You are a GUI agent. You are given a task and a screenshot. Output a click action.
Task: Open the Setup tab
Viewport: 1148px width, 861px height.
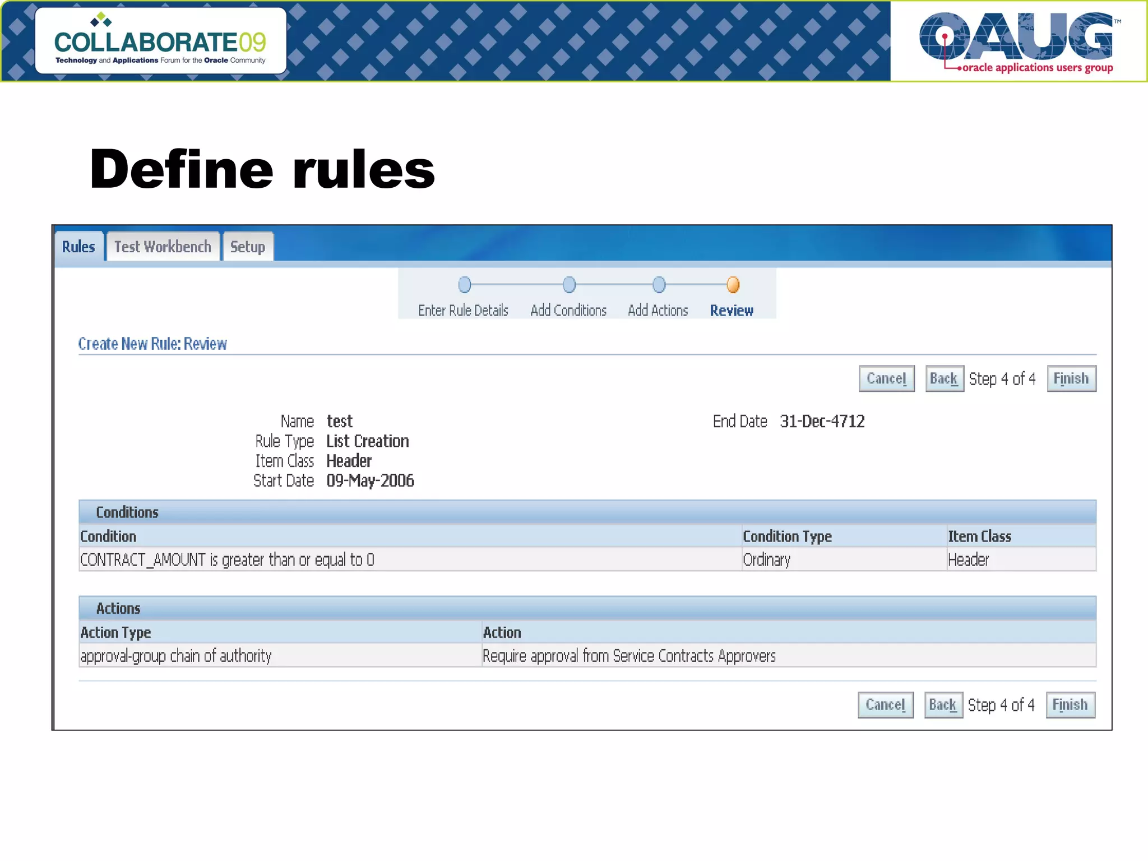coord(248,247)
